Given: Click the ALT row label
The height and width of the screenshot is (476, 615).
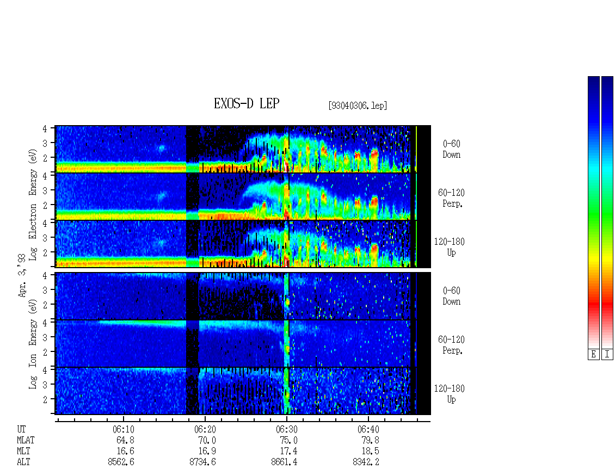Looking at the screenshot, I should pyautogui.click(x=23, y=462).
